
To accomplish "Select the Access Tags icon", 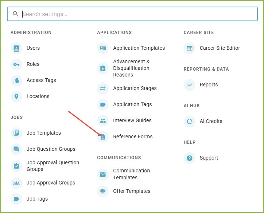I will pyautogui.click(x=16, y=81).
